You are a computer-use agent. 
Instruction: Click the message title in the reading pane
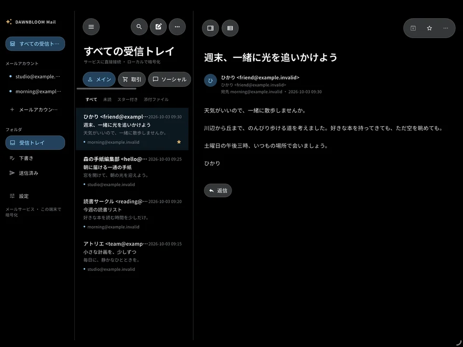coord(271,57)
